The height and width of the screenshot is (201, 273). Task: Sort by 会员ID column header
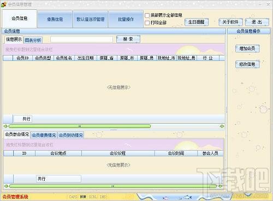click(22, 58)
